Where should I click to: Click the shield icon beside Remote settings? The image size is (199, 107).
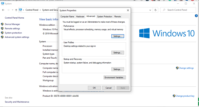pyautogui.click(x=2, y=28)
